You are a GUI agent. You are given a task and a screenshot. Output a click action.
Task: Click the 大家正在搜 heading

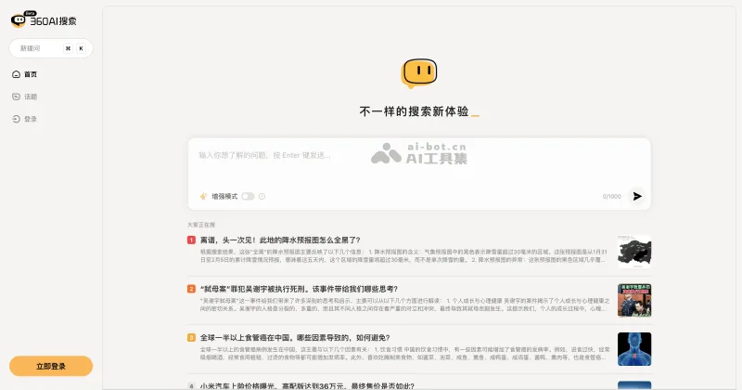[201, 225]
